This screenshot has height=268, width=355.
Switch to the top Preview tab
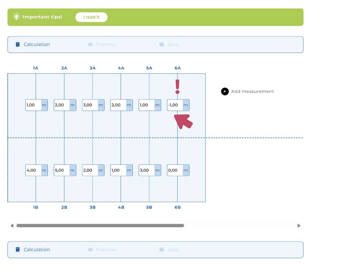pyautogui.click(x=105, y=44)
